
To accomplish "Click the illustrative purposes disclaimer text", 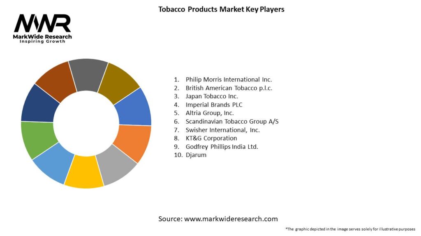I will pyautogui.click(x=350, y=229).
